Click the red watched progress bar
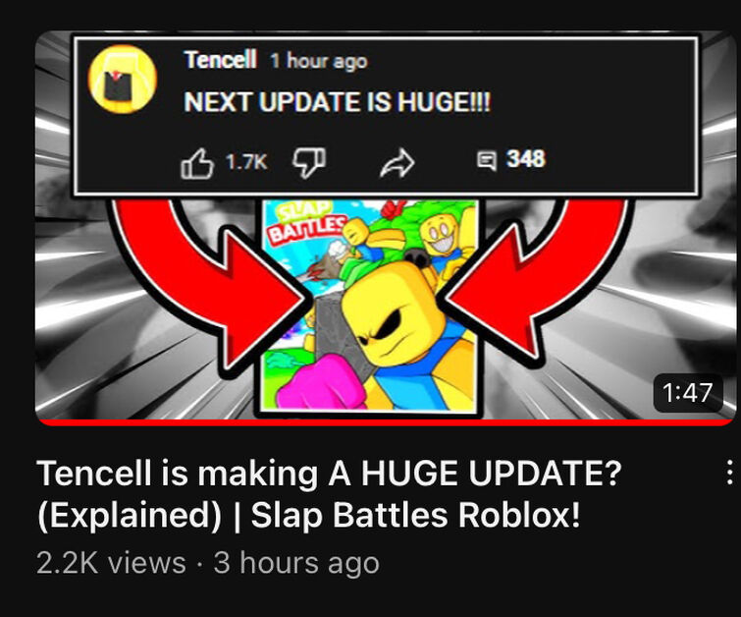Screen dimensions: 741x617 pos(385,422)
